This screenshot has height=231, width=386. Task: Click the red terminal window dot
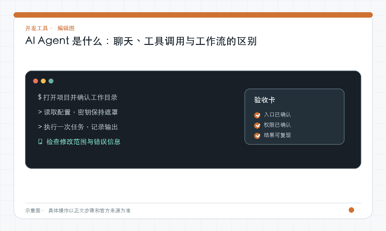coord(36,81)
